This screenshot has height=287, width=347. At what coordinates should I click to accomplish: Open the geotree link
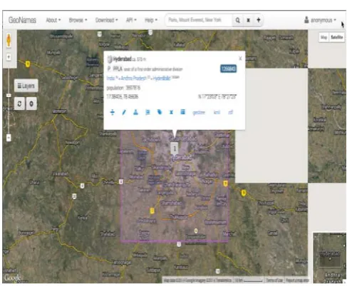(x=199, y=112)
